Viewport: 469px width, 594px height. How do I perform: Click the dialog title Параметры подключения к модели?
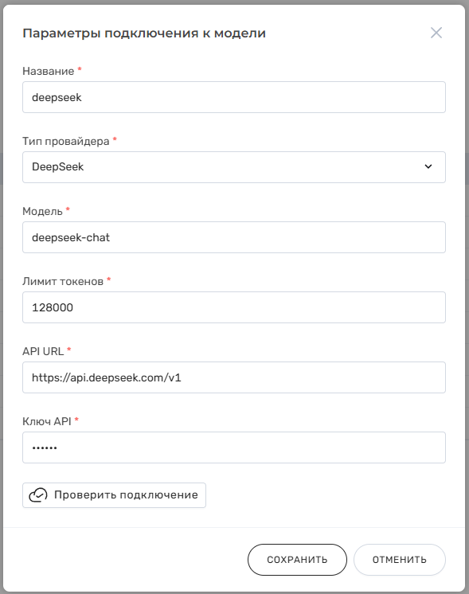pos(144,33)
